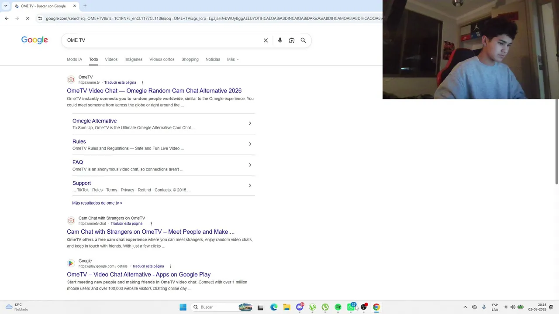Show hidden system tray icons
This screenshot has height=314, width=559.
(465, 307)
